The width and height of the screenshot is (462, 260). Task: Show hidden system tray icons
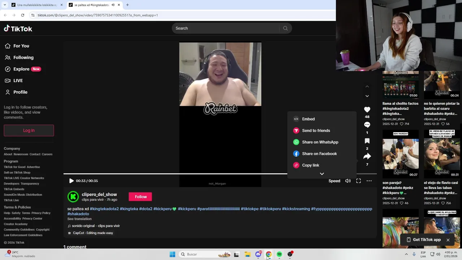point(406,254)
